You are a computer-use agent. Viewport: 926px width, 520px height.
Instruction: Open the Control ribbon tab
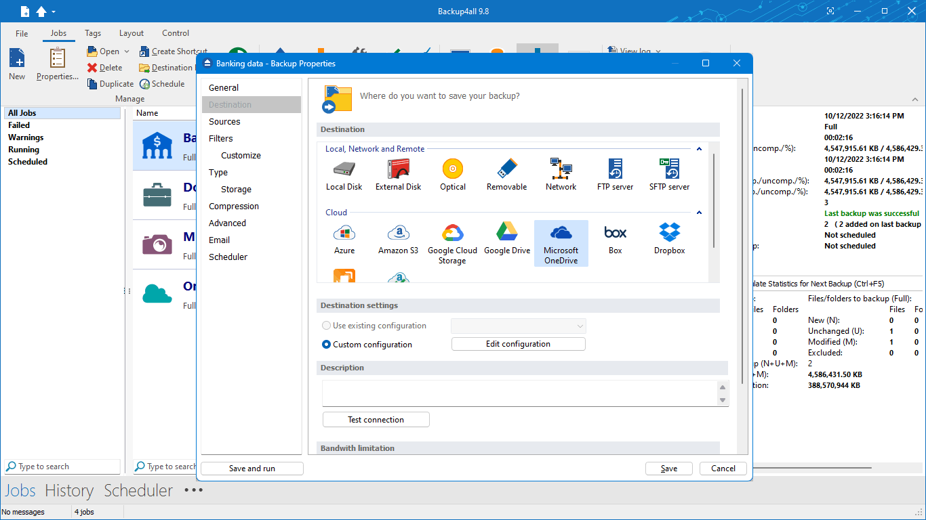click(x=176, y=33)
